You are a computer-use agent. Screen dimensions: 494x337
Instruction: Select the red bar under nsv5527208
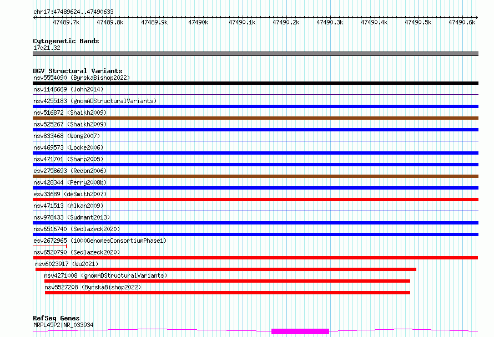(228, 293)
